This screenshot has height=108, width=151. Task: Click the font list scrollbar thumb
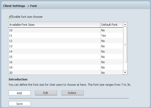(x=125, y=44)
